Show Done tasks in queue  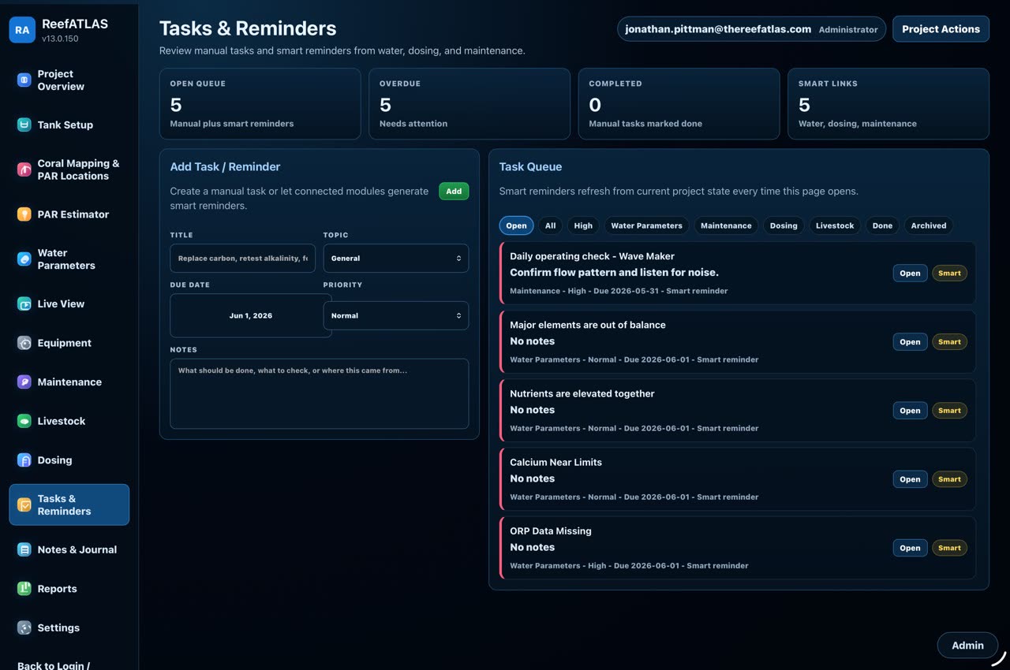pos(882,225)
